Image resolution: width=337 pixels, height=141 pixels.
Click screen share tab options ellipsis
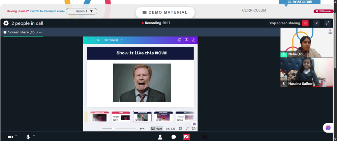41,32
